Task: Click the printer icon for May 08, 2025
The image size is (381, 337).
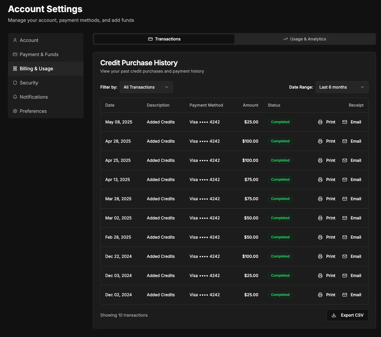Action: [x=320, y=122]
